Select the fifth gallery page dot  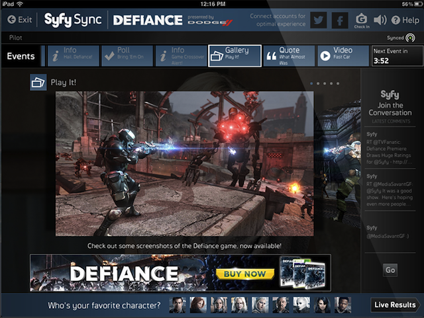(x=338, y=84)
